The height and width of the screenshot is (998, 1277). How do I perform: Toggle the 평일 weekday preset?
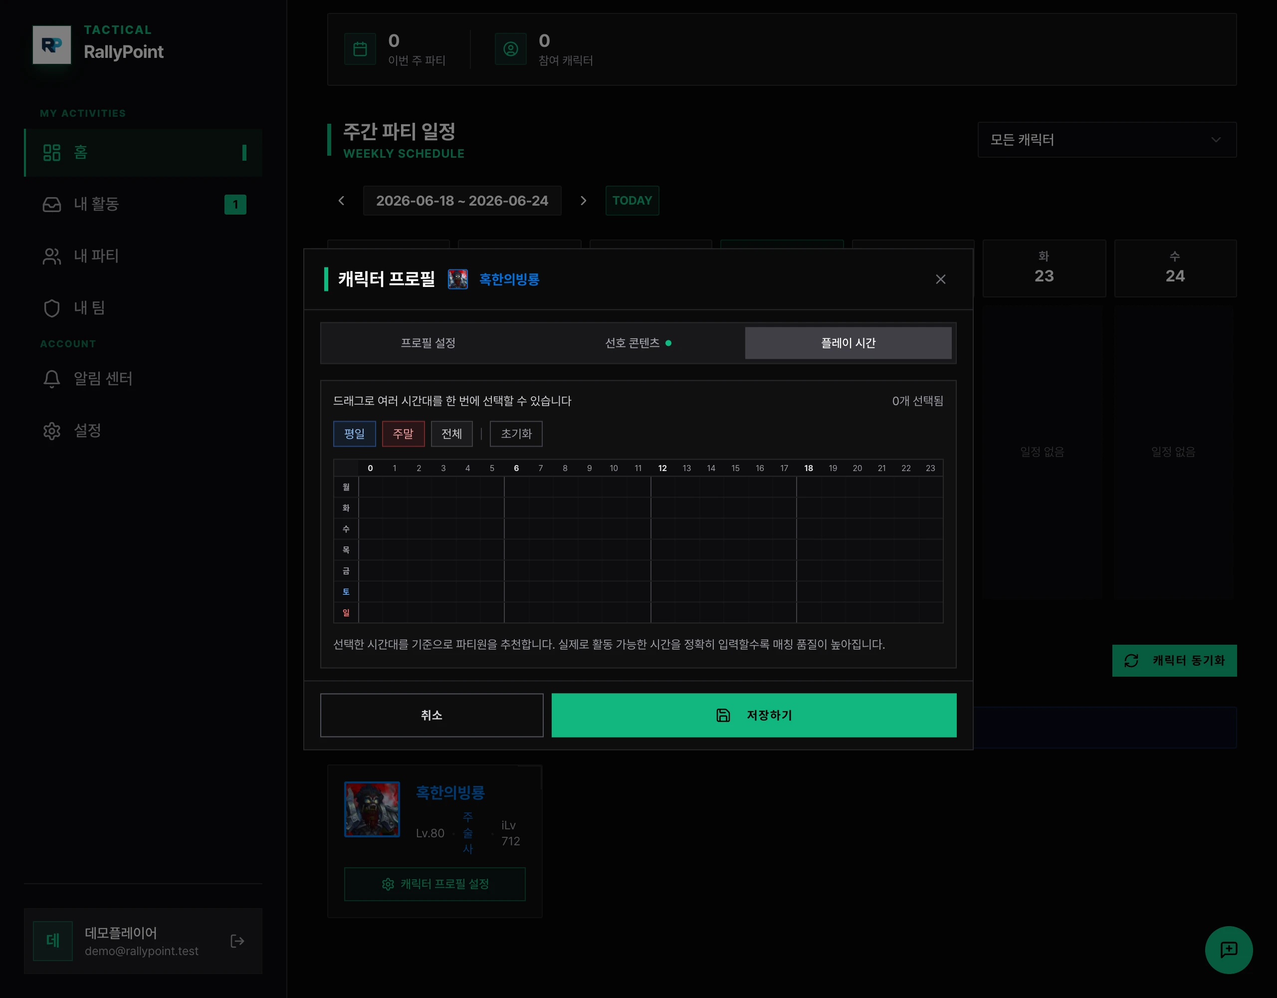coord(354,434)
